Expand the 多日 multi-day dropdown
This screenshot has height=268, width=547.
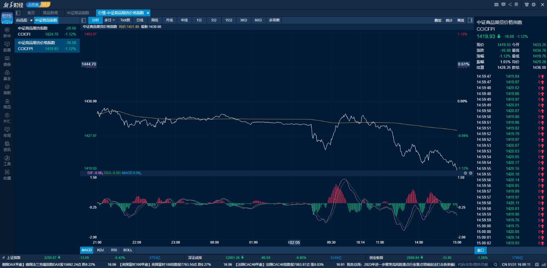pyautogui.click(x=113, y=20)
